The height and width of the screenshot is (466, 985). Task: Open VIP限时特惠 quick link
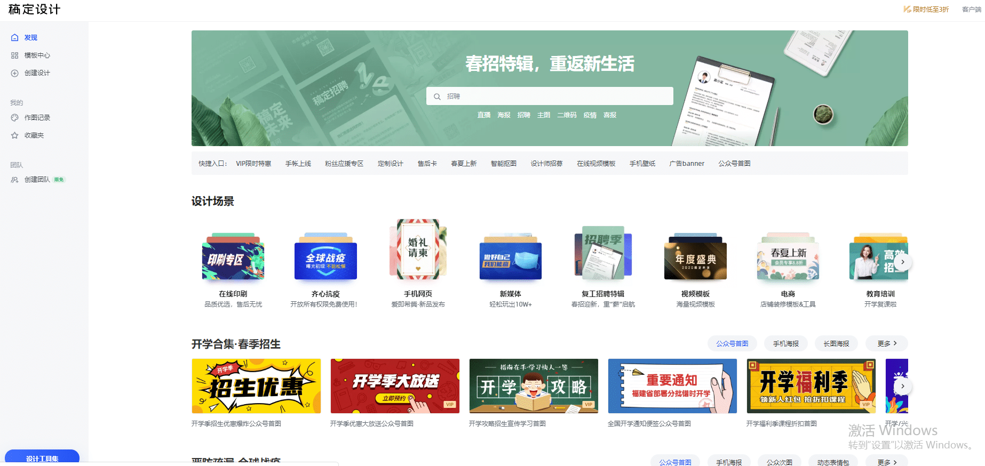pos(253,164)
